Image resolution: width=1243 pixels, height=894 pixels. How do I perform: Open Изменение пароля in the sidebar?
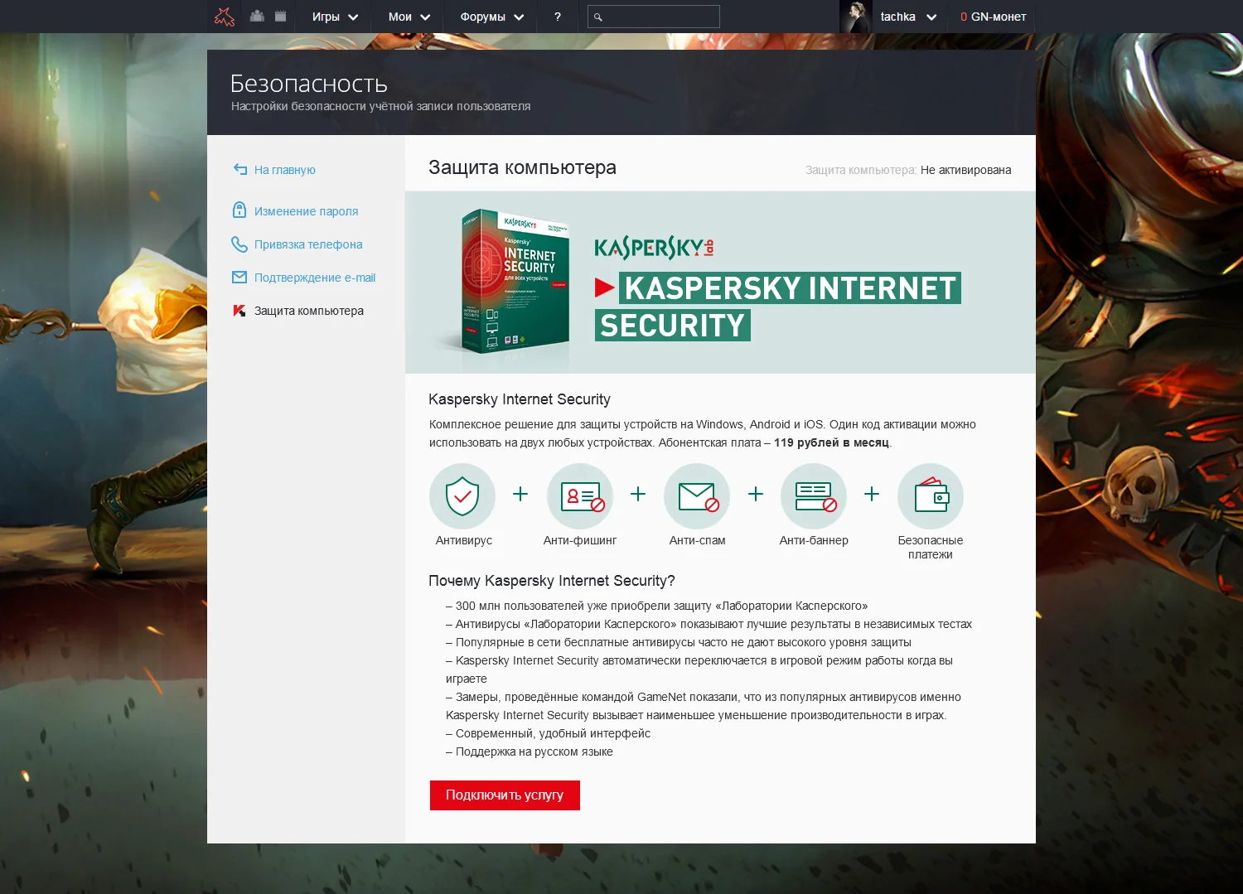[x=306, y=211]
